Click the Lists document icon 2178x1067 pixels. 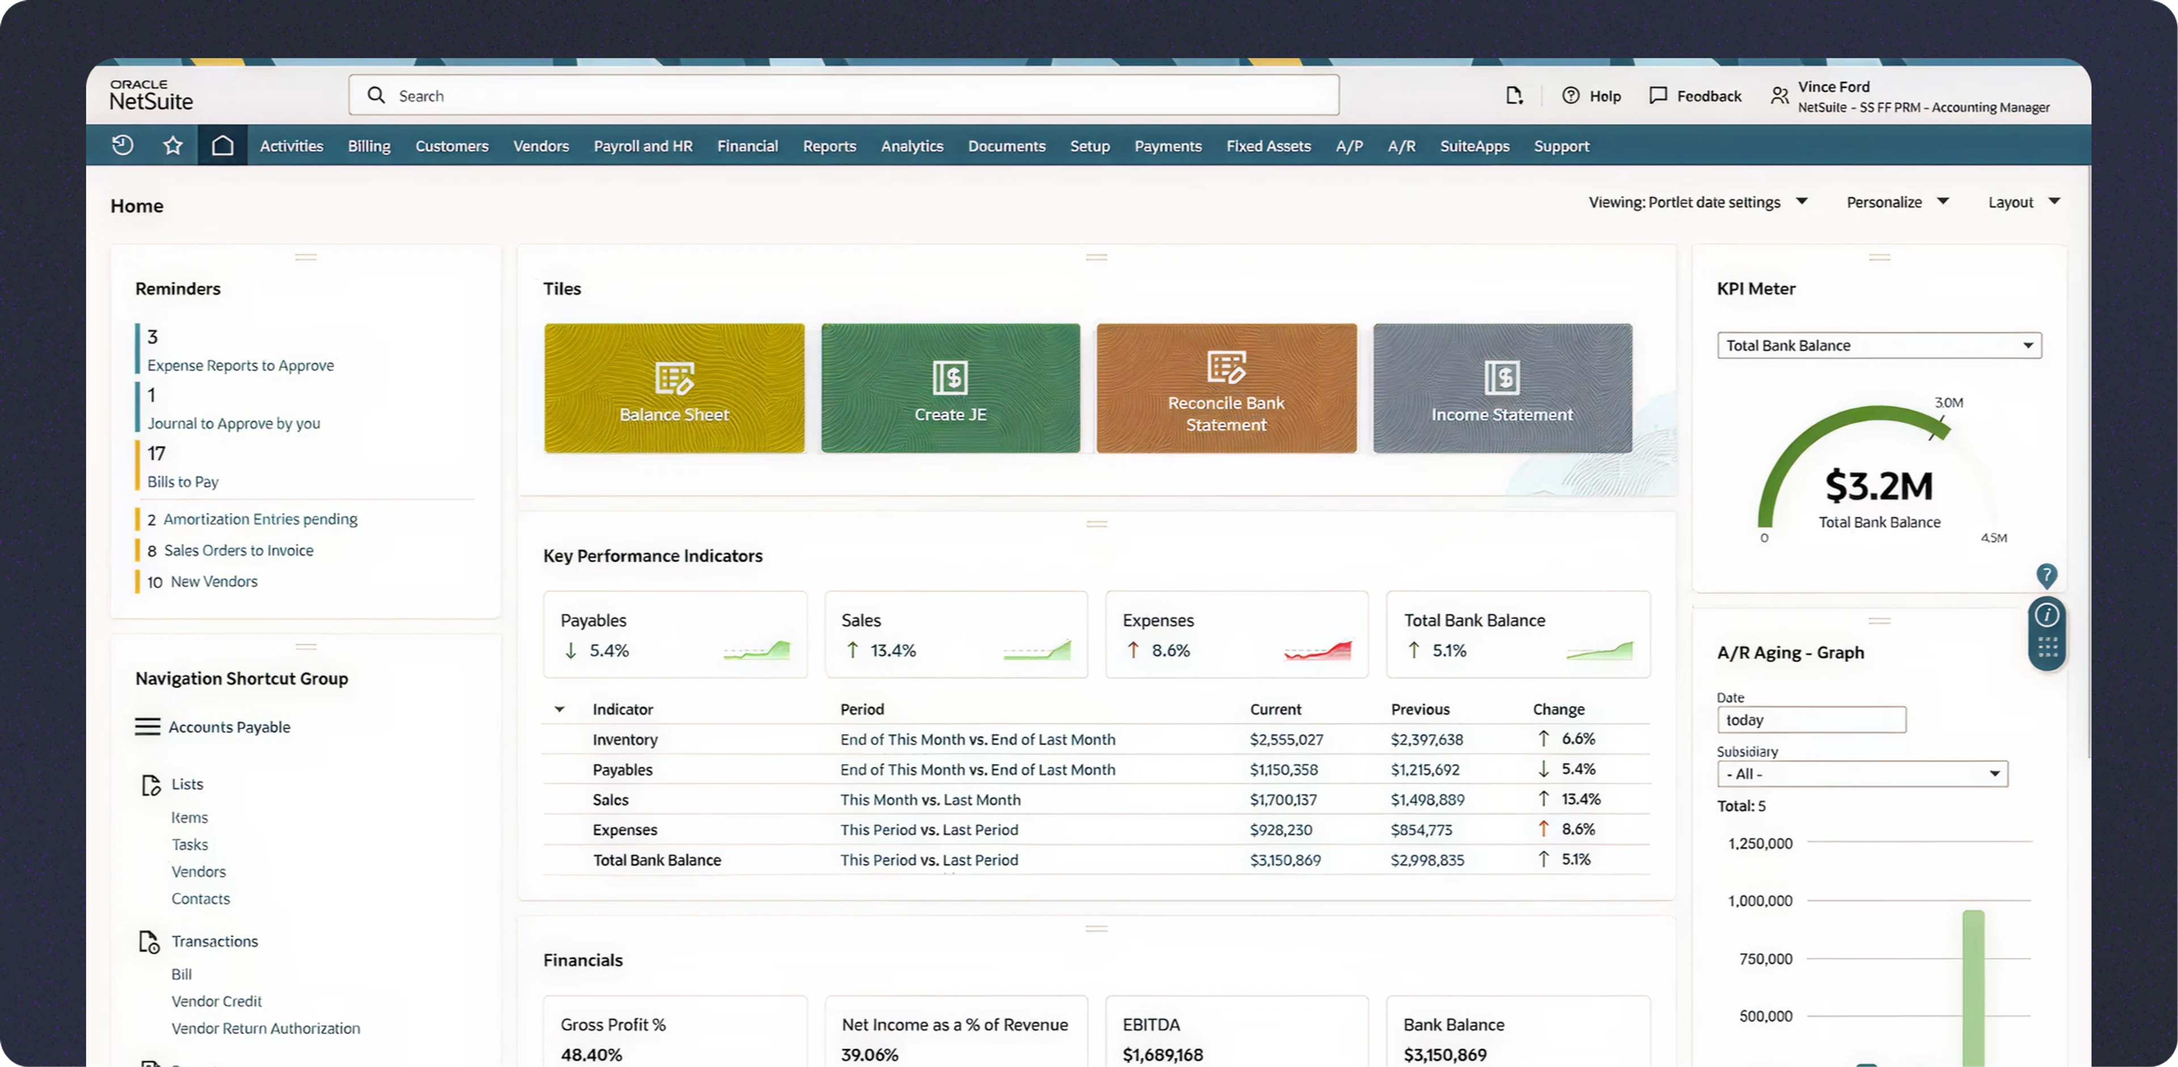[150, 785]
